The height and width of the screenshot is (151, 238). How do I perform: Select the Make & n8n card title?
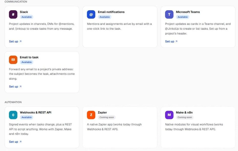(184, 112)
